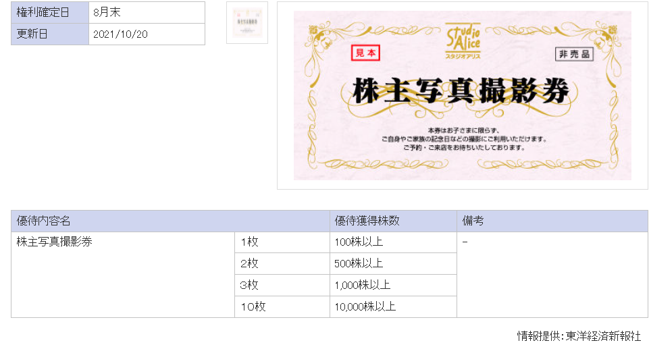649x349 pixels.
Task: Click the 優待獲得株数 column header
Action: click(393, 221)
